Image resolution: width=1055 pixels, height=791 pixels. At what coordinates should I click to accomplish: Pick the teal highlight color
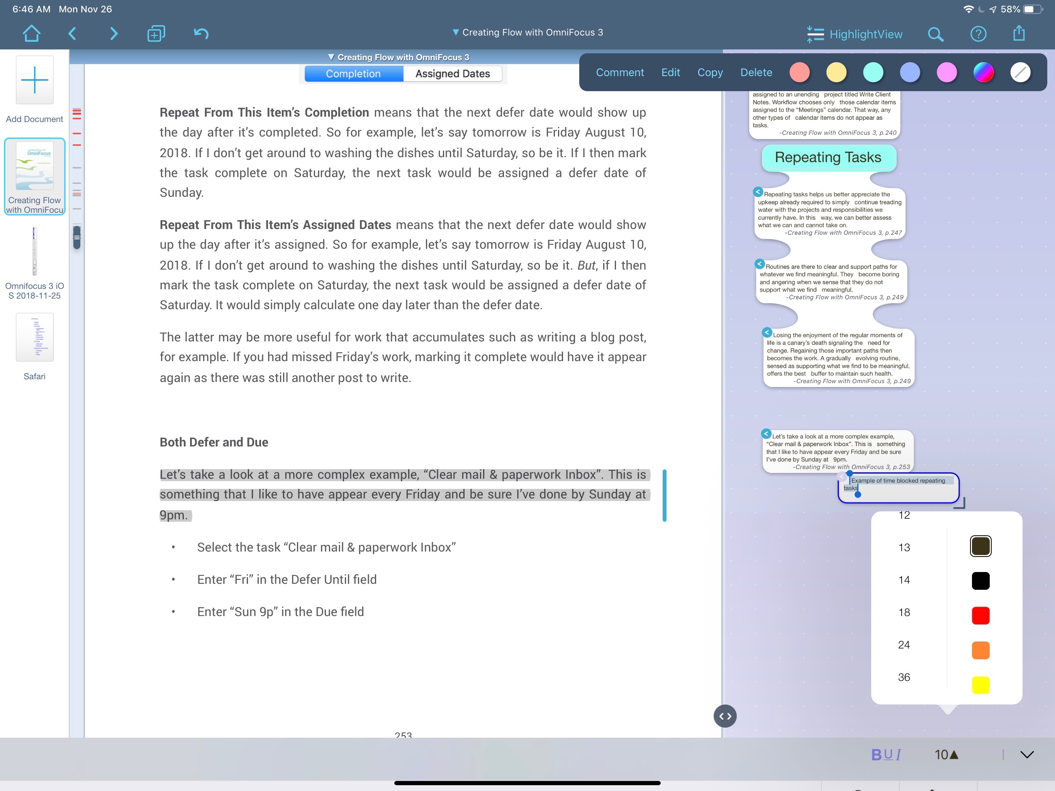pos(873,73)
